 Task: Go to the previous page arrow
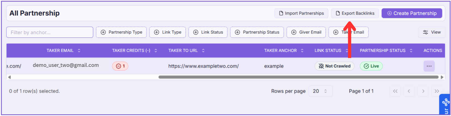pyautogui.click(x=409, y=91)
